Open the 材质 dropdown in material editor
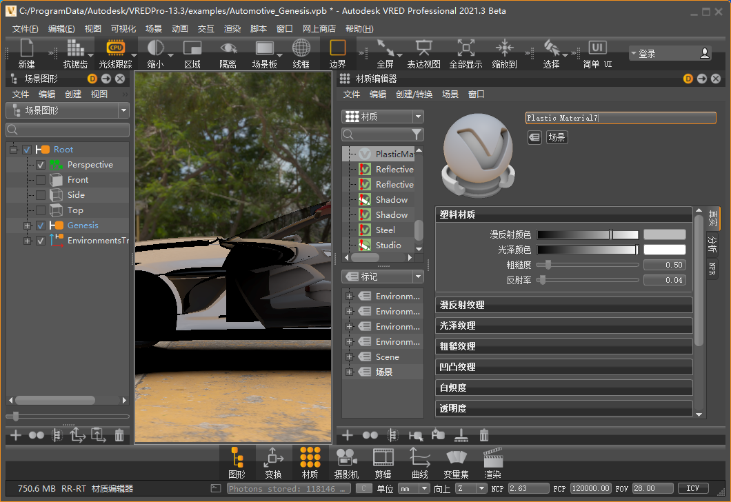Screen dimensions: 731x502 383,117
